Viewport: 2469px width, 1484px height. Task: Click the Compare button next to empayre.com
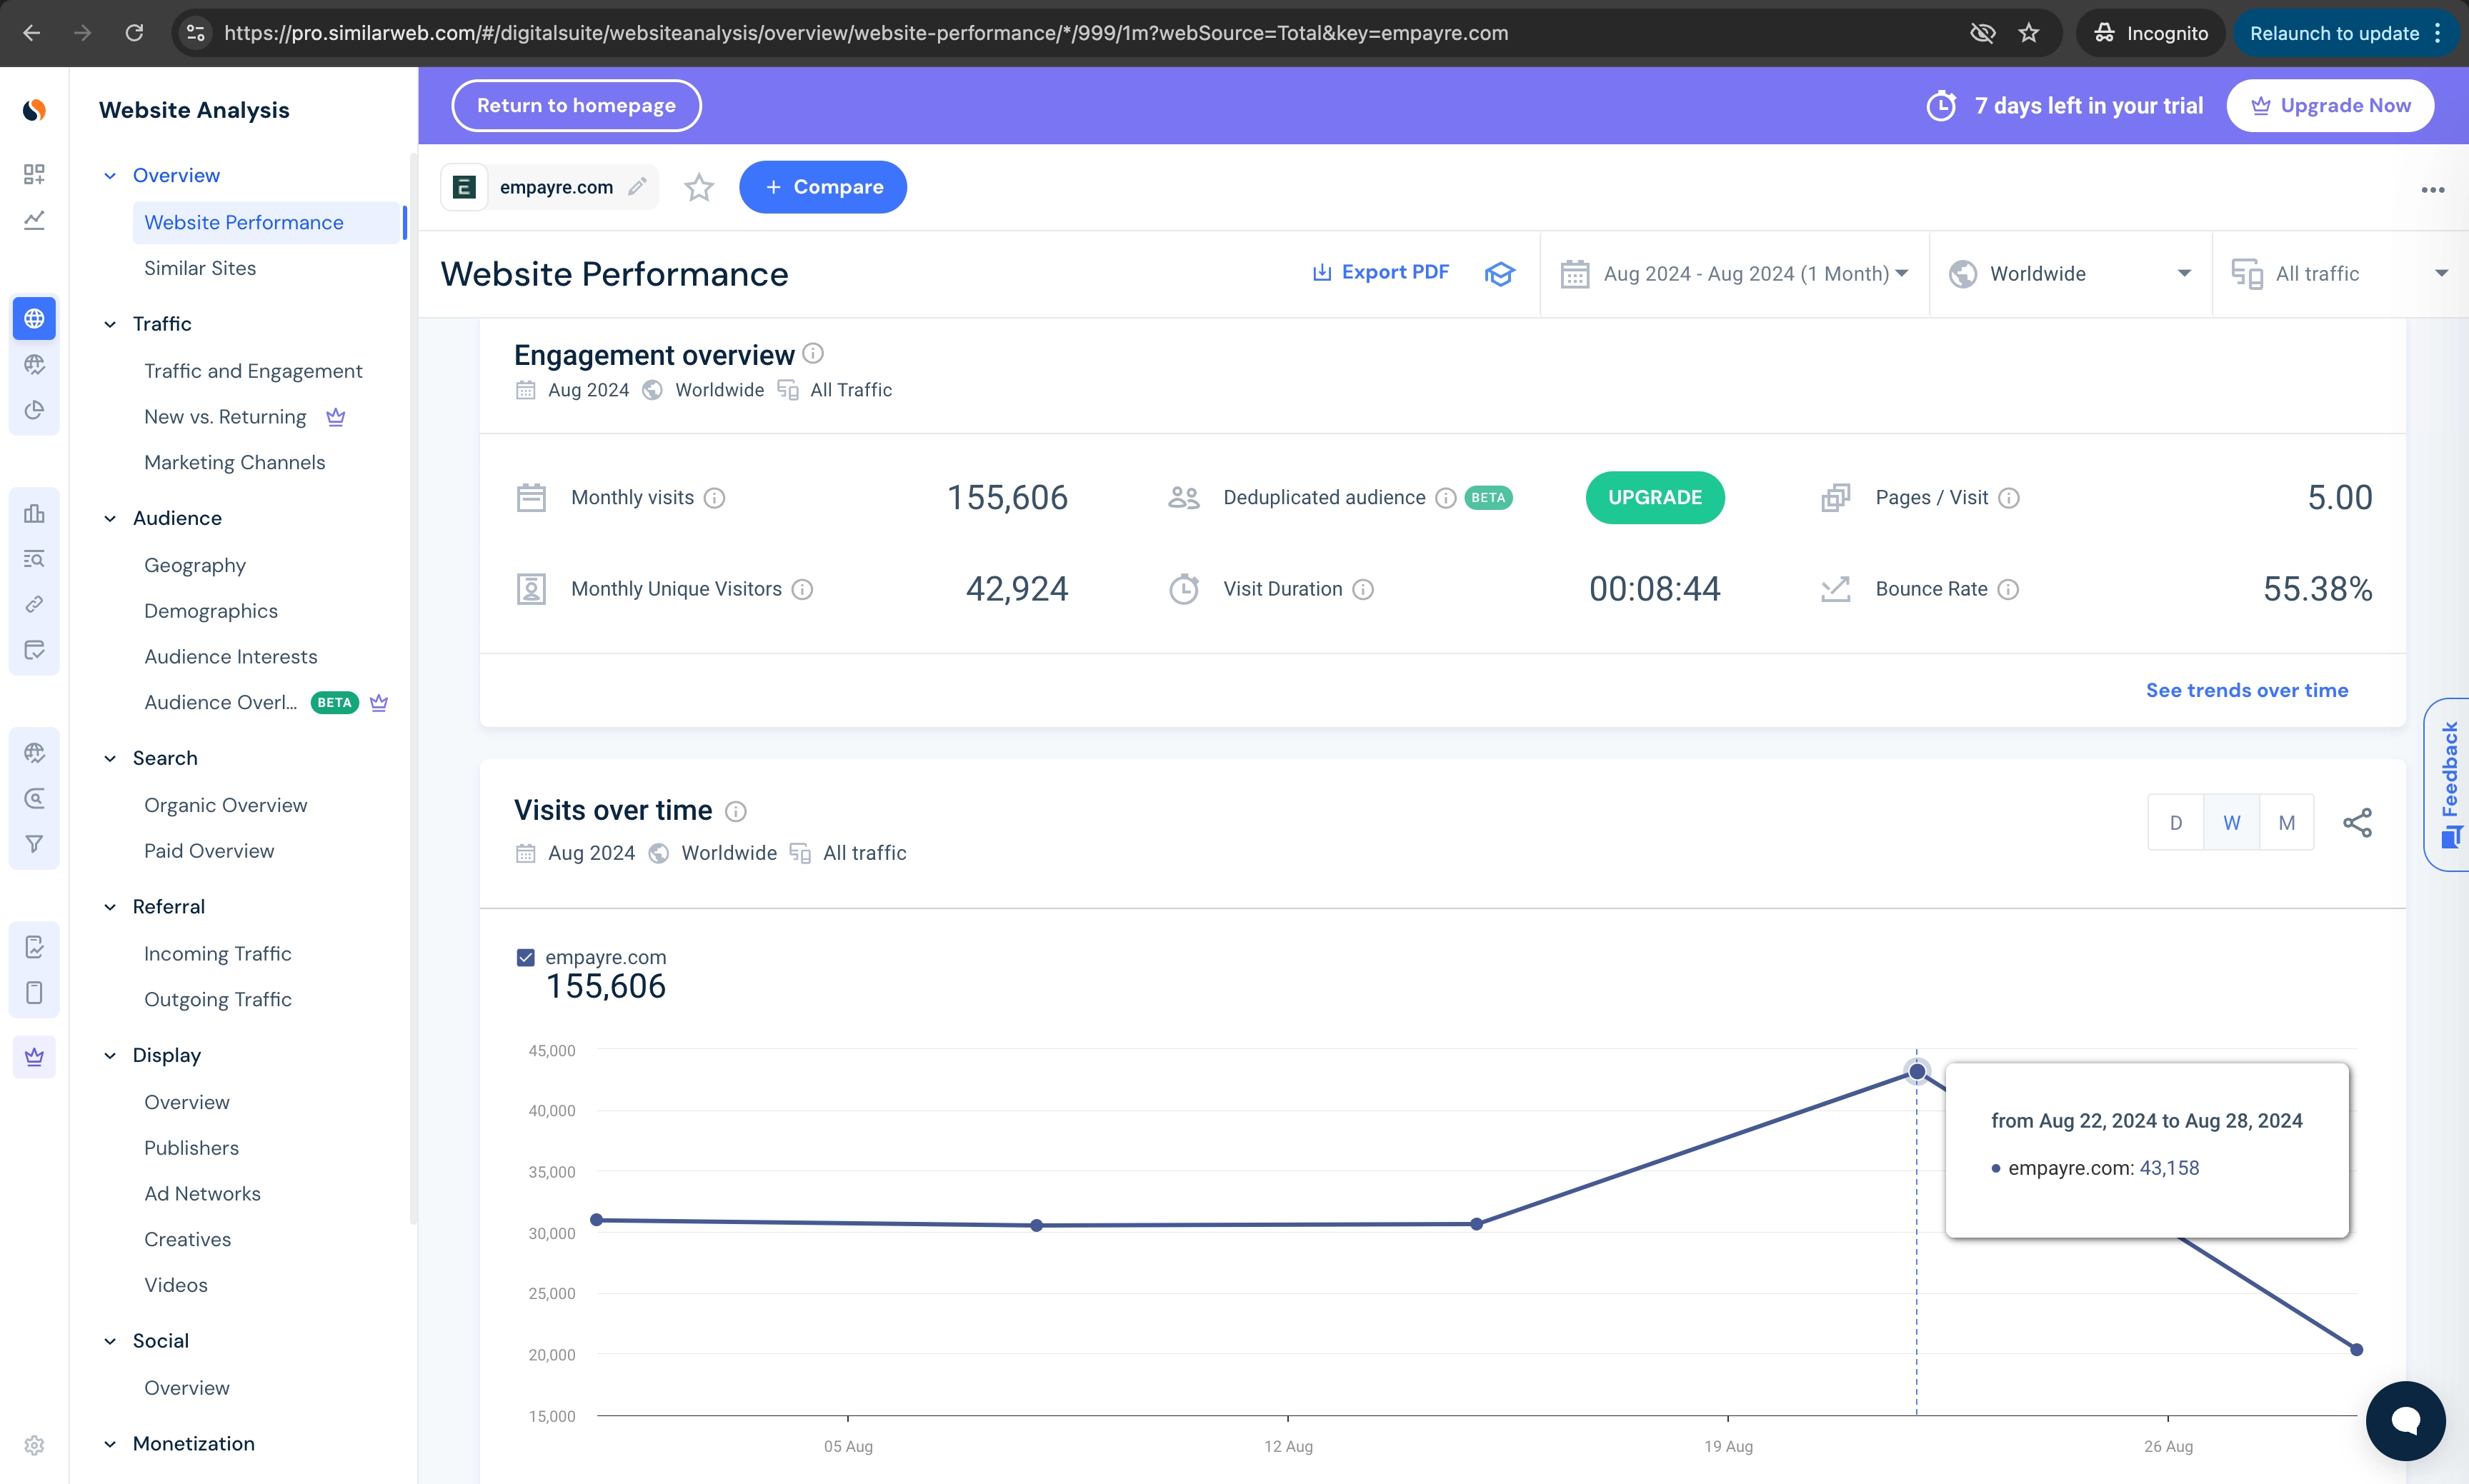[x=822, y=187]
